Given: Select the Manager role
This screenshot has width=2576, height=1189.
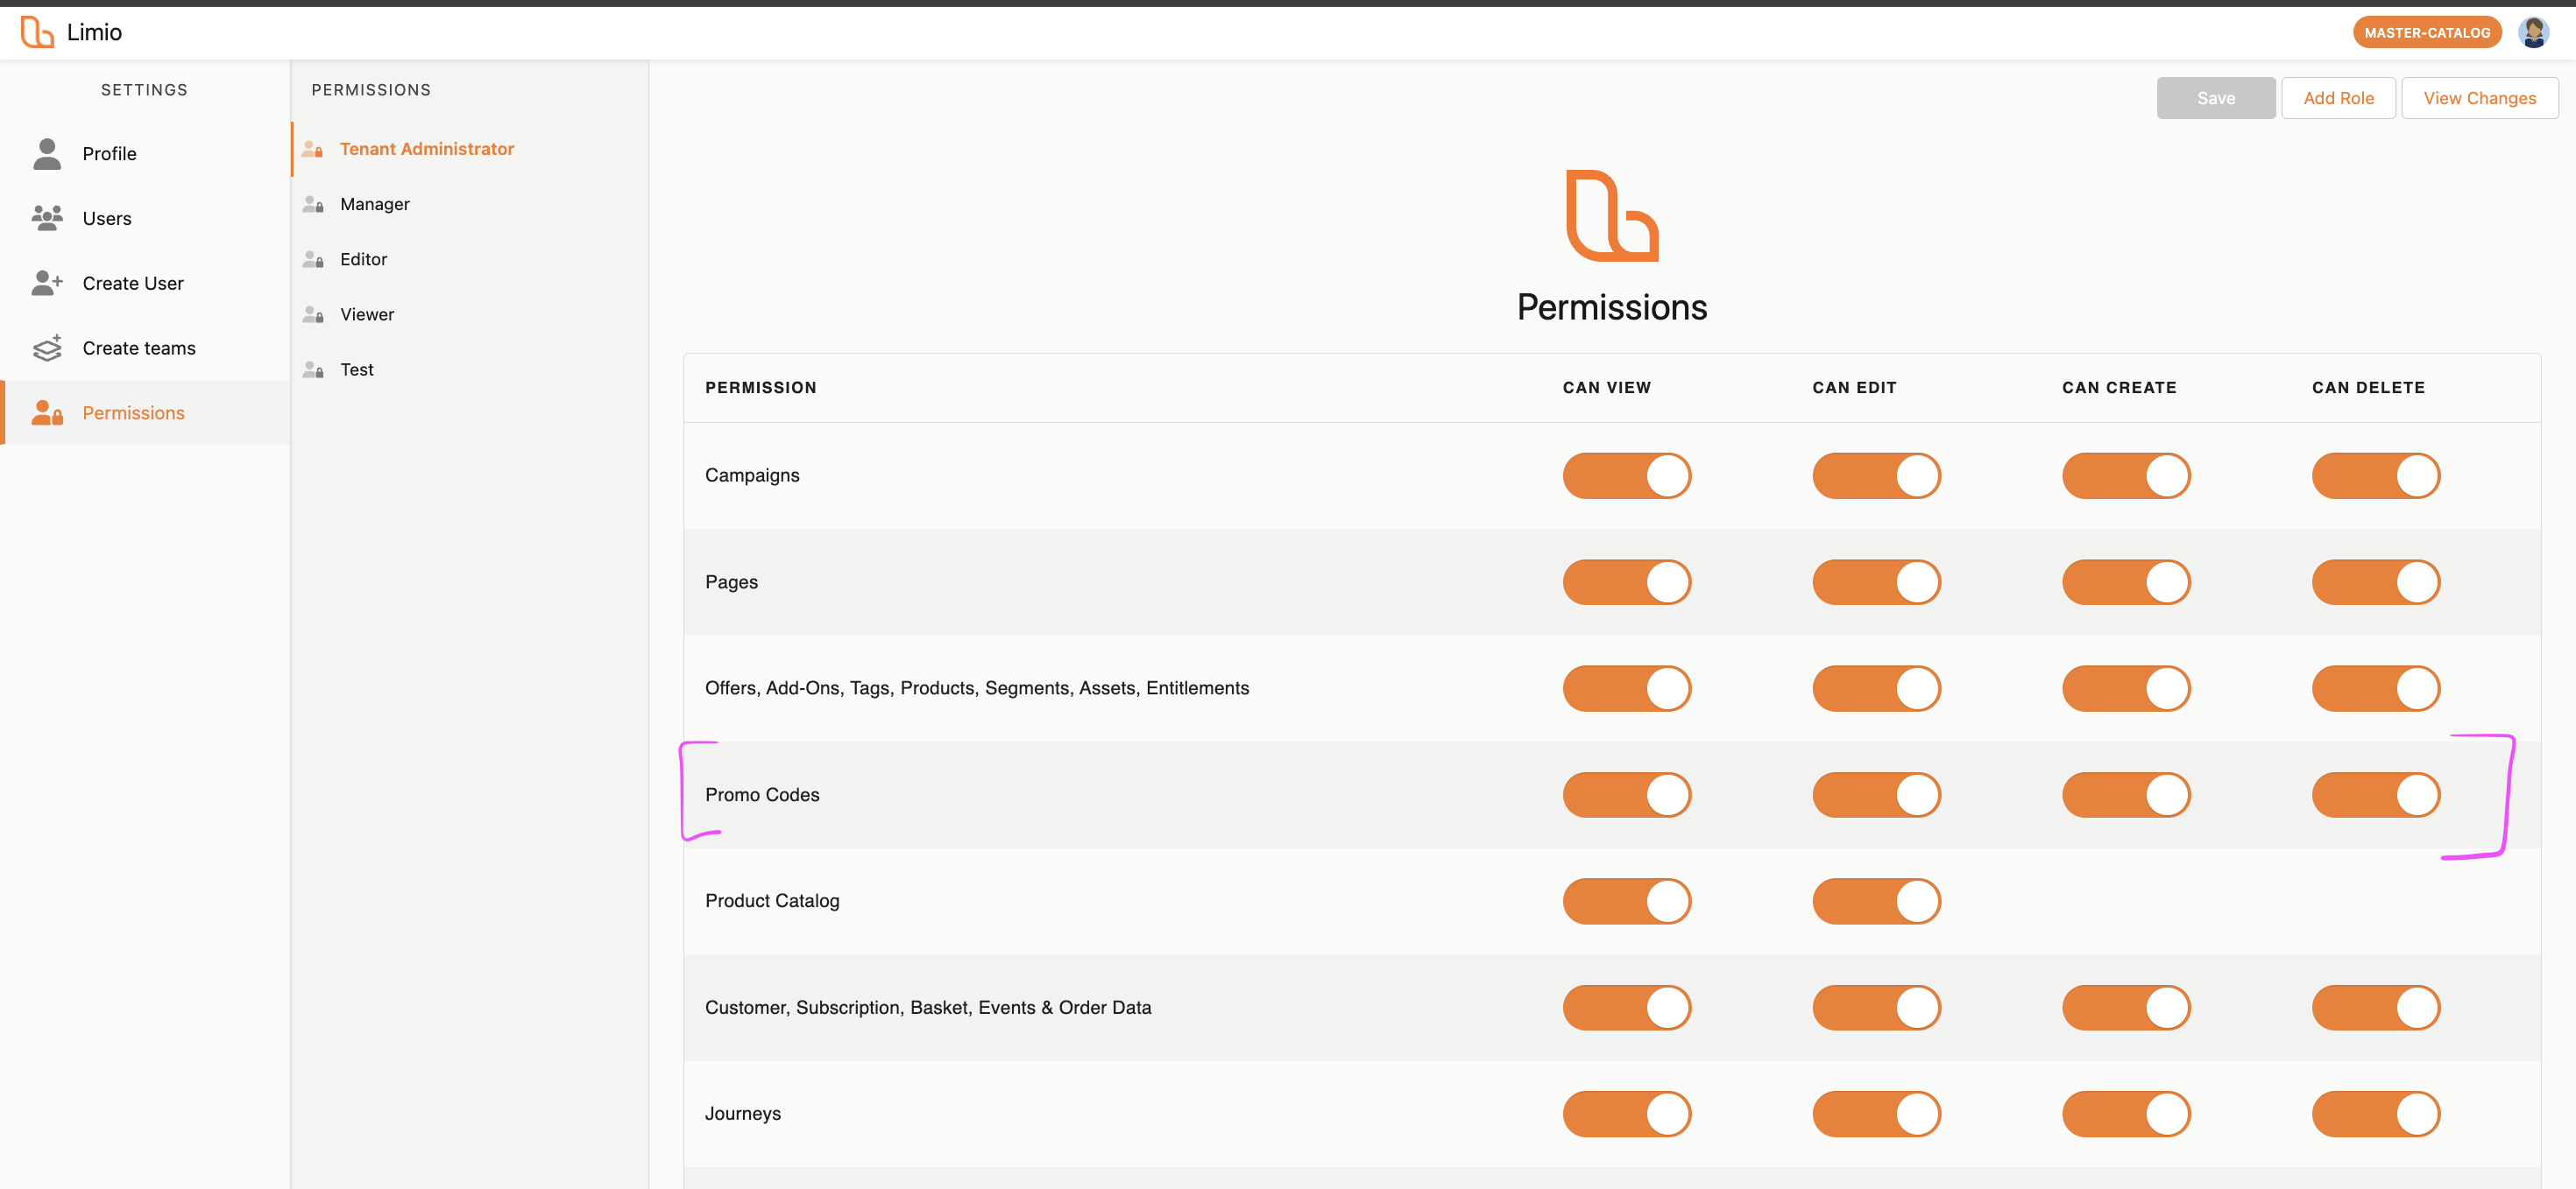Looking at the screenshot, I should tap(470, 204).
